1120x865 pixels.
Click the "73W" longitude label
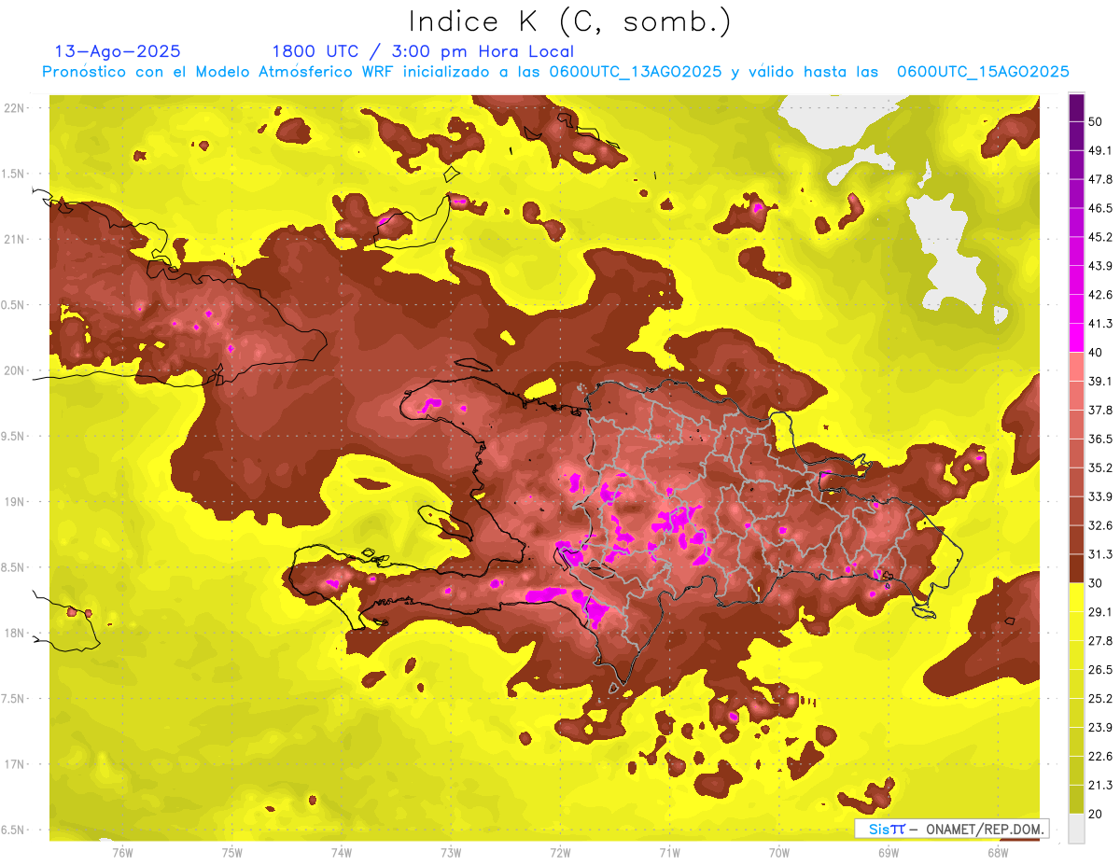(x=451, y=852)
